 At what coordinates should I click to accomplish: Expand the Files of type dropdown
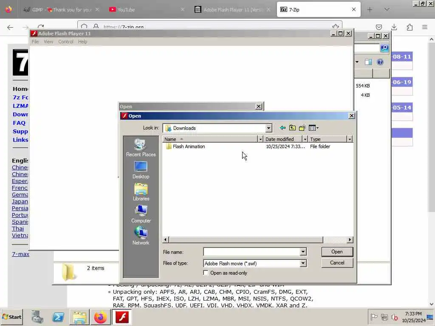pyautogui.click(x=303, y=263)
